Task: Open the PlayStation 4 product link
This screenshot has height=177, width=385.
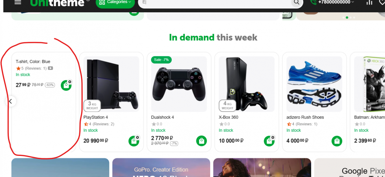Action: coord(95,117)
